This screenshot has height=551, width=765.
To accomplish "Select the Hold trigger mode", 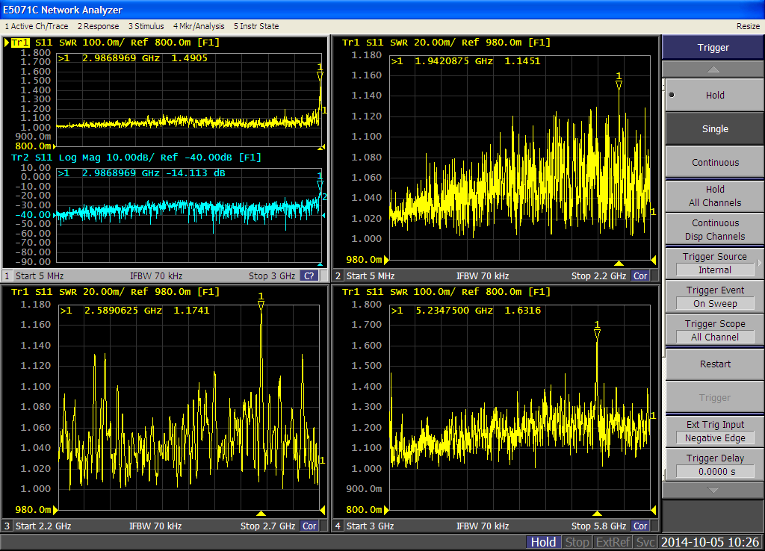I will 714,96.
